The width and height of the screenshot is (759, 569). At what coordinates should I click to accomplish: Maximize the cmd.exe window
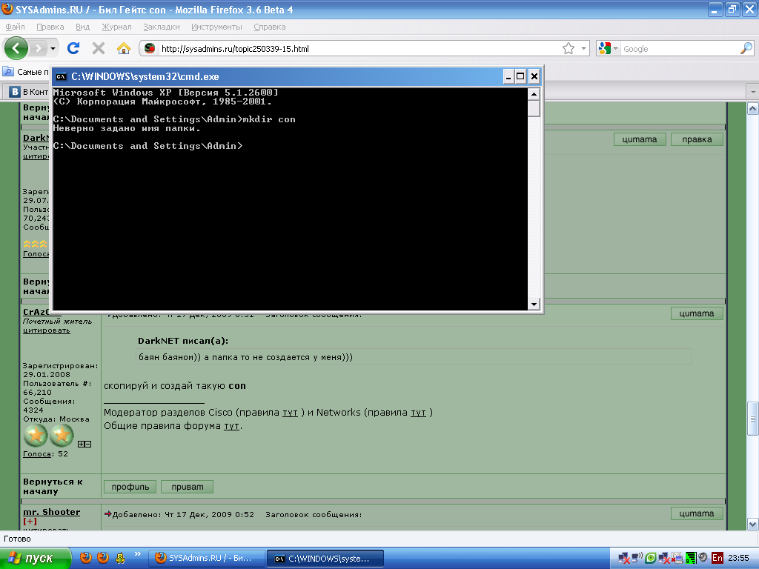point(520,76)
